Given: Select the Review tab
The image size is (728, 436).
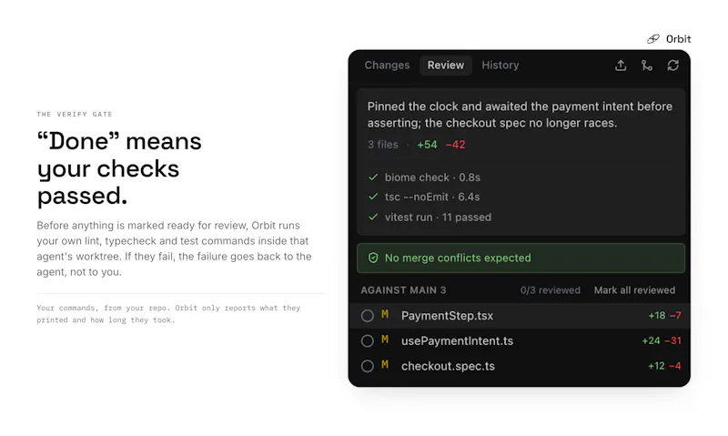Looking at the screenshot, I should coord(446,65).
